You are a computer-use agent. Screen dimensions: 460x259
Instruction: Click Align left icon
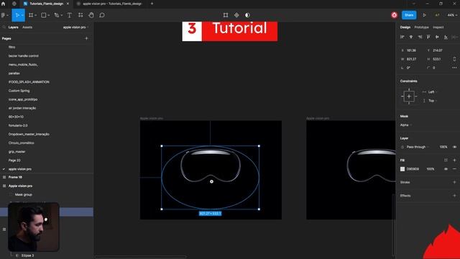point(402,37)
